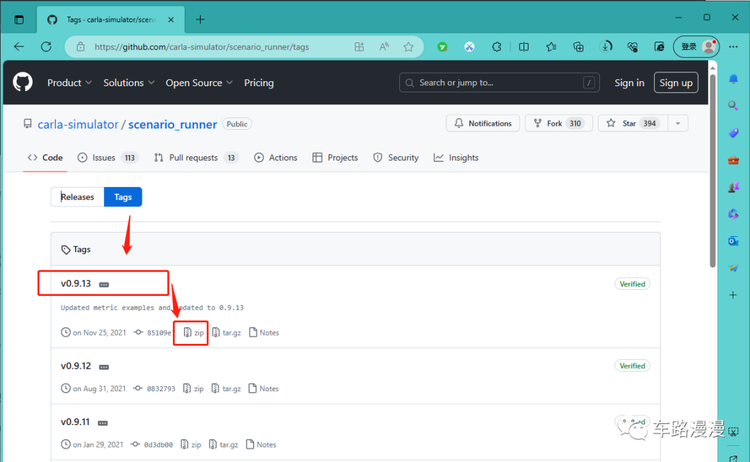Screen dimensions: 750x462
Task: Download v0.9.11 tar.gz archive
Action: (x=224, y=445)
